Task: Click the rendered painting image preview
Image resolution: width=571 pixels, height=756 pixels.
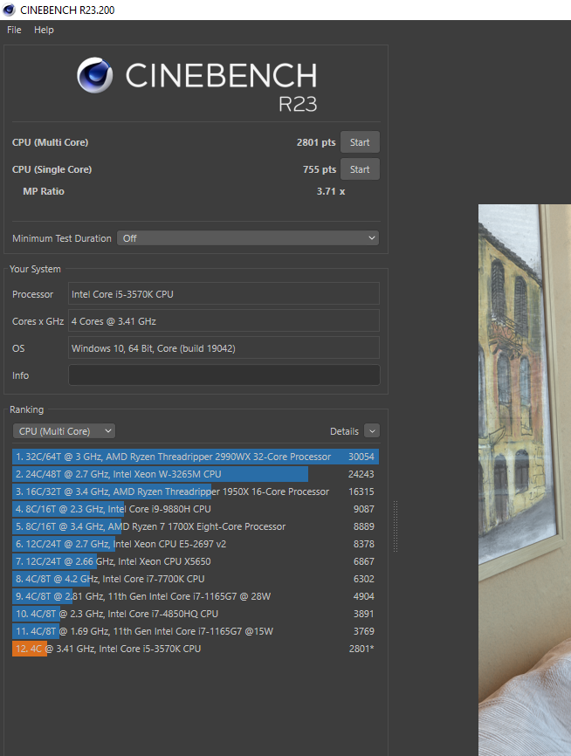Action: (525, 480)
